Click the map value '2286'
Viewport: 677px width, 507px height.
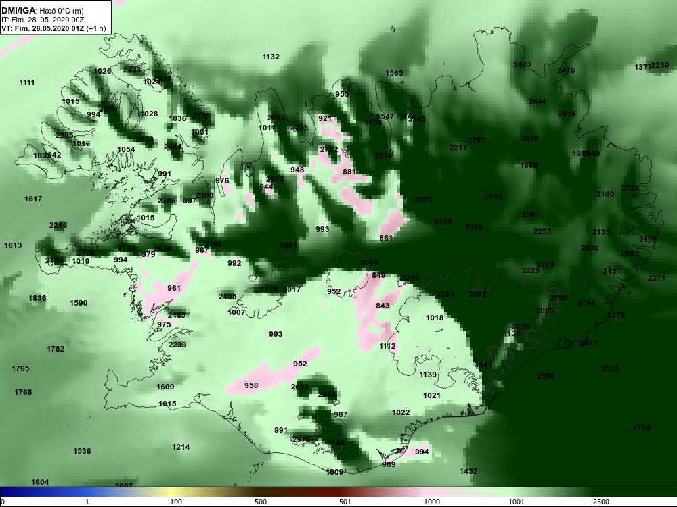(x=58, y=226)
